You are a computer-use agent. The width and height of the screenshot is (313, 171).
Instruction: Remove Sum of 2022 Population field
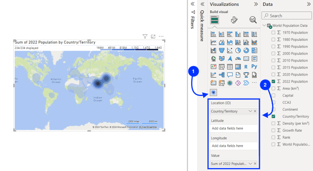click(255, 164)
